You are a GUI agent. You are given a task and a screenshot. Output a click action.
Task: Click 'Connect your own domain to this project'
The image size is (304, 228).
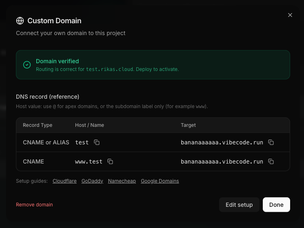[x=71, y=33]
